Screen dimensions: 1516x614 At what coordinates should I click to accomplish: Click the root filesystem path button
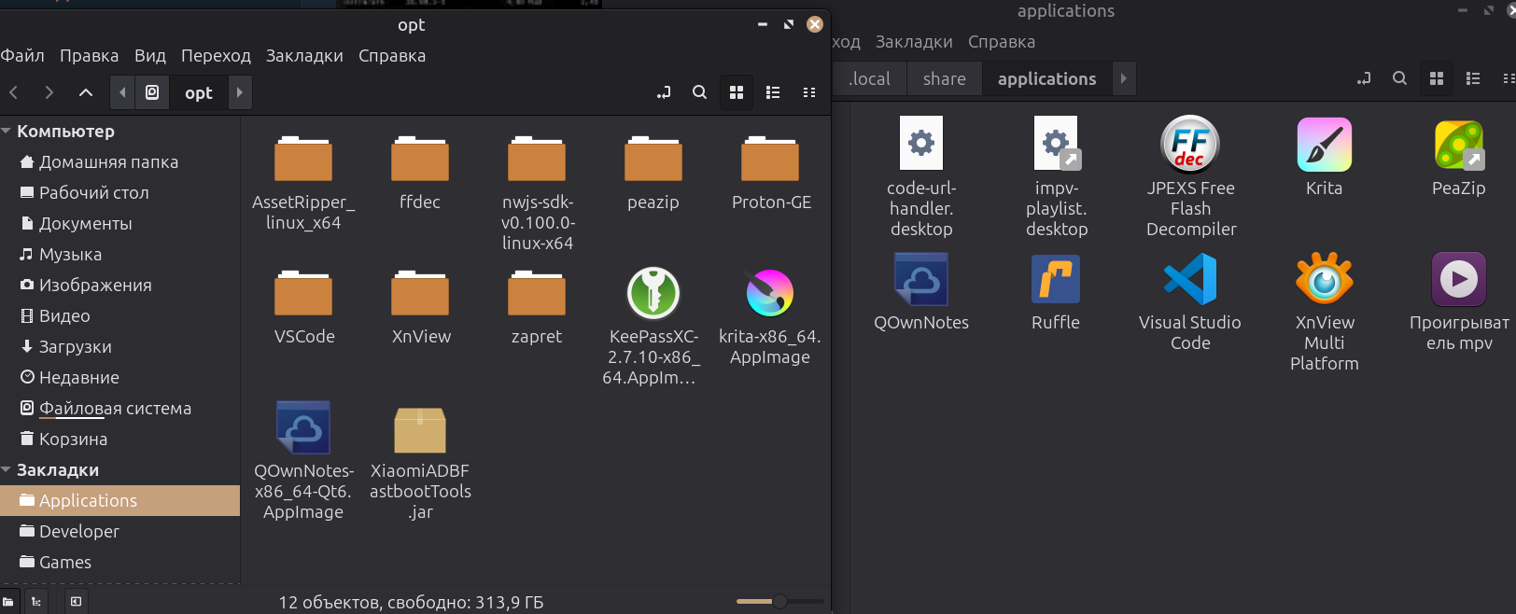click(152, 92)
